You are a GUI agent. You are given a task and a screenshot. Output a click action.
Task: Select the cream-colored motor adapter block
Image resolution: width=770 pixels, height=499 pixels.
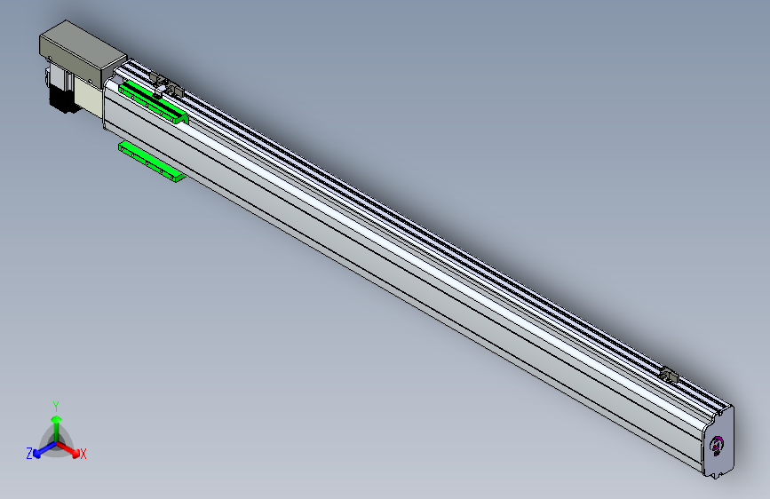89,99
